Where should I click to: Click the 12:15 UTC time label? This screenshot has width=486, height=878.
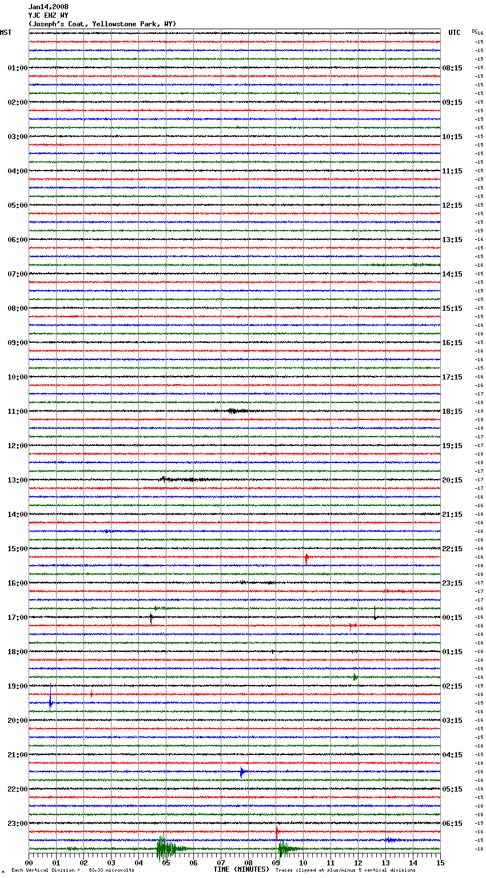(452, 205)
